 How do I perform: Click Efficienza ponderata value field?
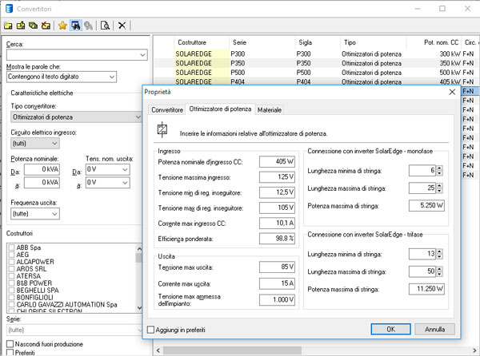click(x=277, y=239)
